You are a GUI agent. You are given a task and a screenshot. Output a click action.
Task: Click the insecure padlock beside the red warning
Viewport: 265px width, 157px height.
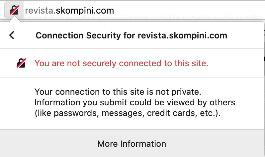[21, 63]
